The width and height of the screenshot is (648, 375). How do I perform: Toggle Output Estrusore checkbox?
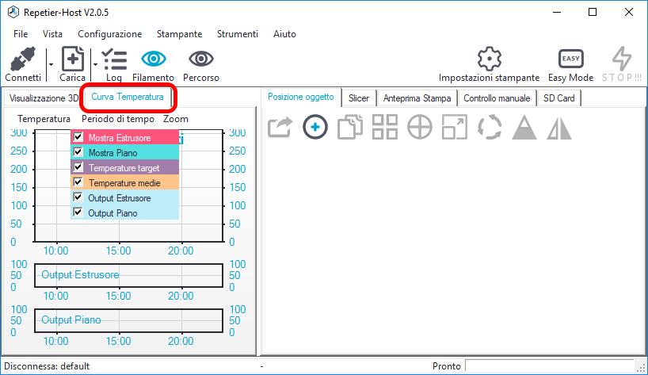point(78,197)
